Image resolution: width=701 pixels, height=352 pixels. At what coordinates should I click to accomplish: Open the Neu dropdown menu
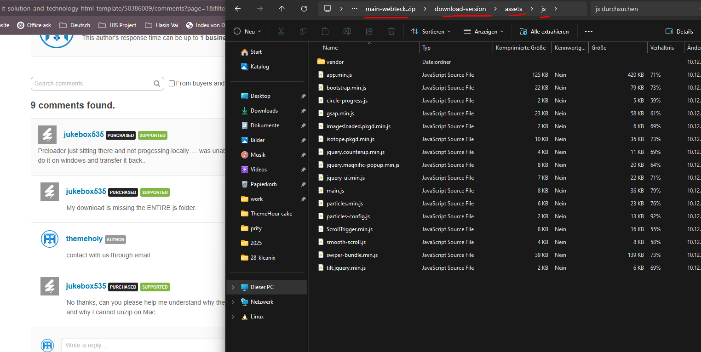coord(247,31)
